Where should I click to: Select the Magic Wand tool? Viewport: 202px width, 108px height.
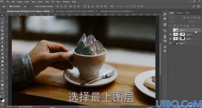pos(2,27)
